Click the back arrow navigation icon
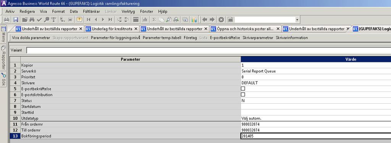Viewport: 391px width, 143px height. (x=205, y=20)
